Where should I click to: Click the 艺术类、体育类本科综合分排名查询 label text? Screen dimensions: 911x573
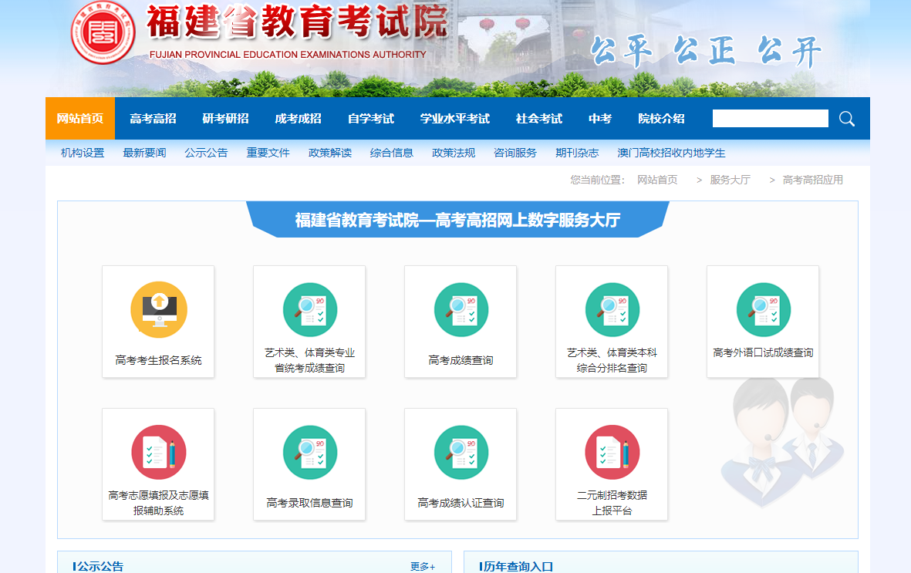tap(612, 360)
